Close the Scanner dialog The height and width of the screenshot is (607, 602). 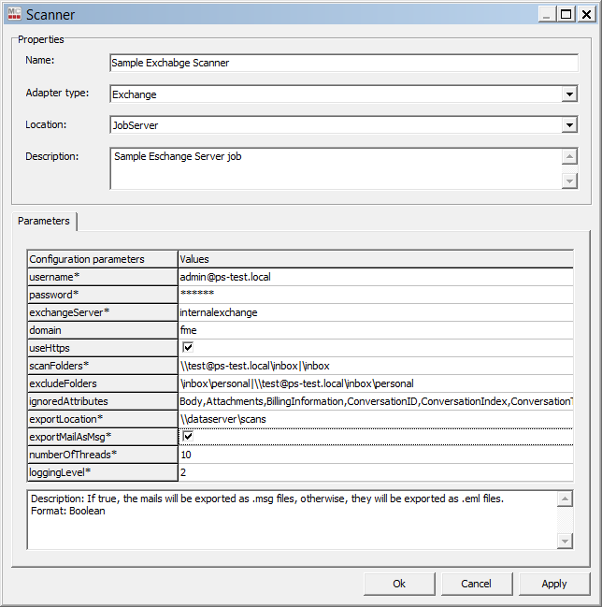click(x=585, y=14)
